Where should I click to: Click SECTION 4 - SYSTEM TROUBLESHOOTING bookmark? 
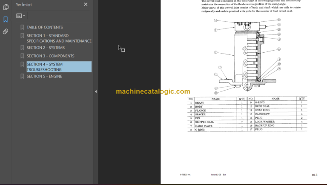(59, 67)
